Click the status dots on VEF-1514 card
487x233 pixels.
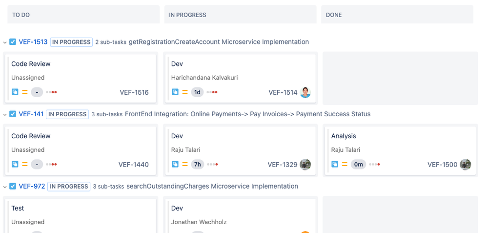point(212,92)
